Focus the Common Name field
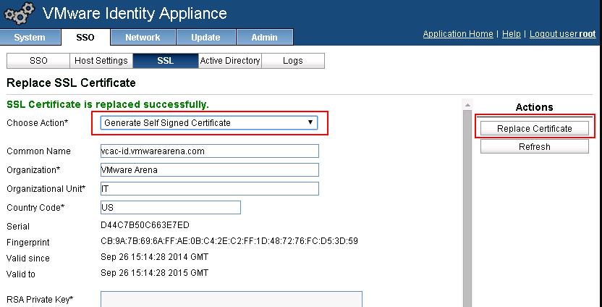602x307 pixels. point(210,151)
